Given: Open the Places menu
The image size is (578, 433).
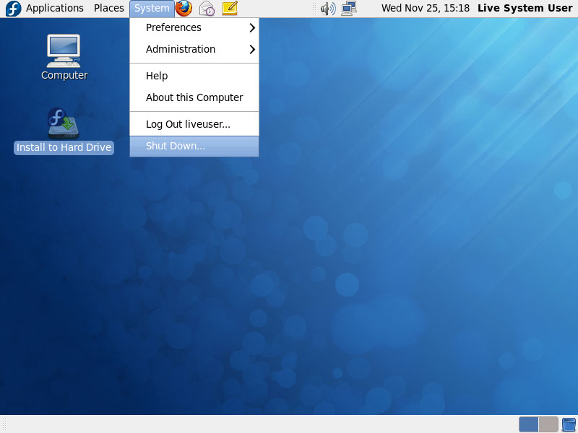Looking at the screenshot, I should pyautogui.click(x=109, y=8).
